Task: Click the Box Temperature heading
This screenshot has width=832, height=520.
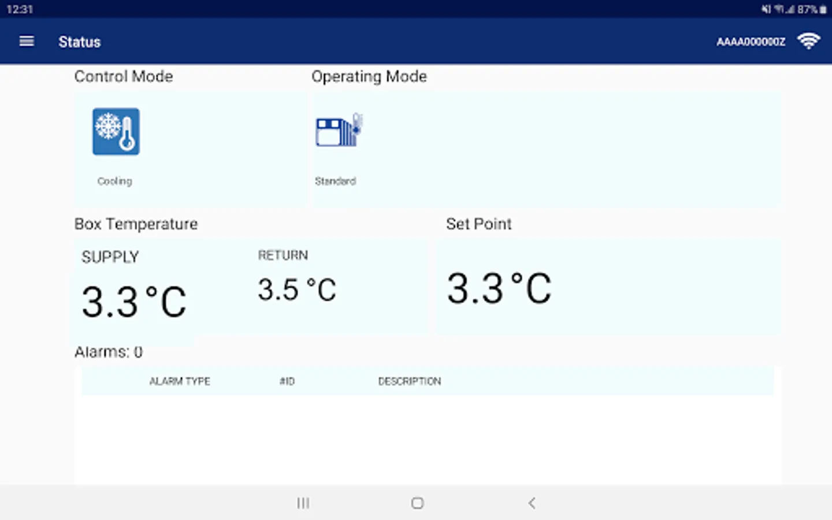Action: [136, 224]
